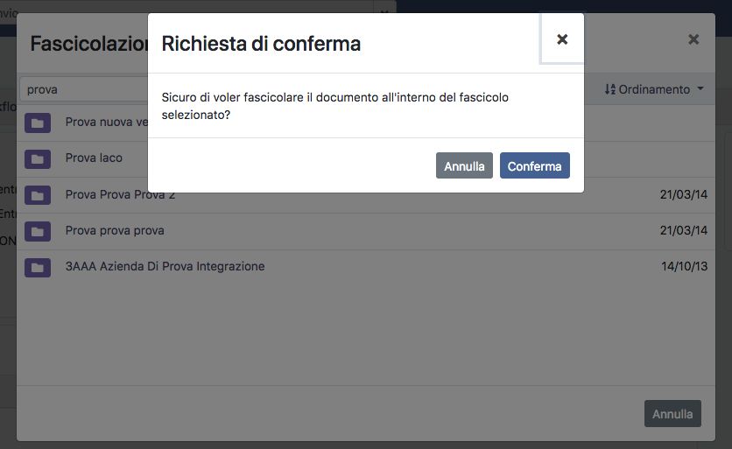Click folder icon for 3AAA Azienda Di Prova

click(37, 267)
